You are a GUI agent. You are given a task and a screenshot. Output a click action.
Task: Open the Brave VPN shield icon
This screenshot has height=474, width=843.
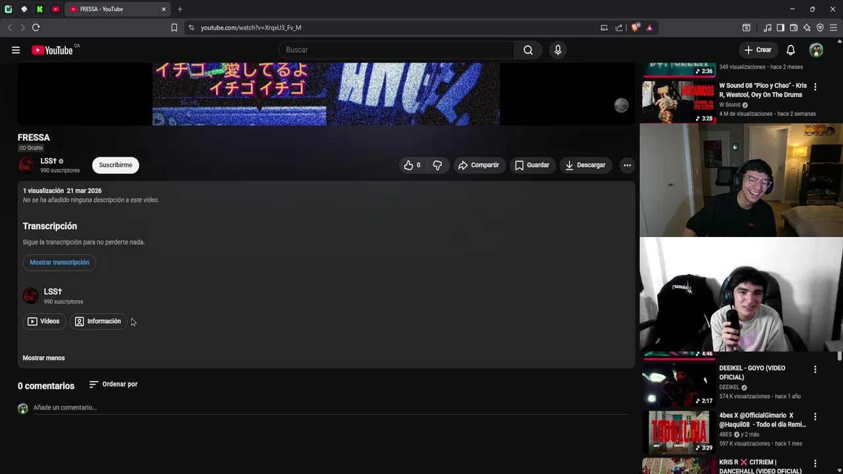(x=820, y=28)
